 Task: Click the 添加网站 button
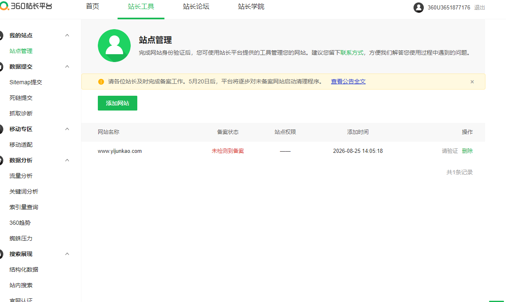(x=118, y=103)
